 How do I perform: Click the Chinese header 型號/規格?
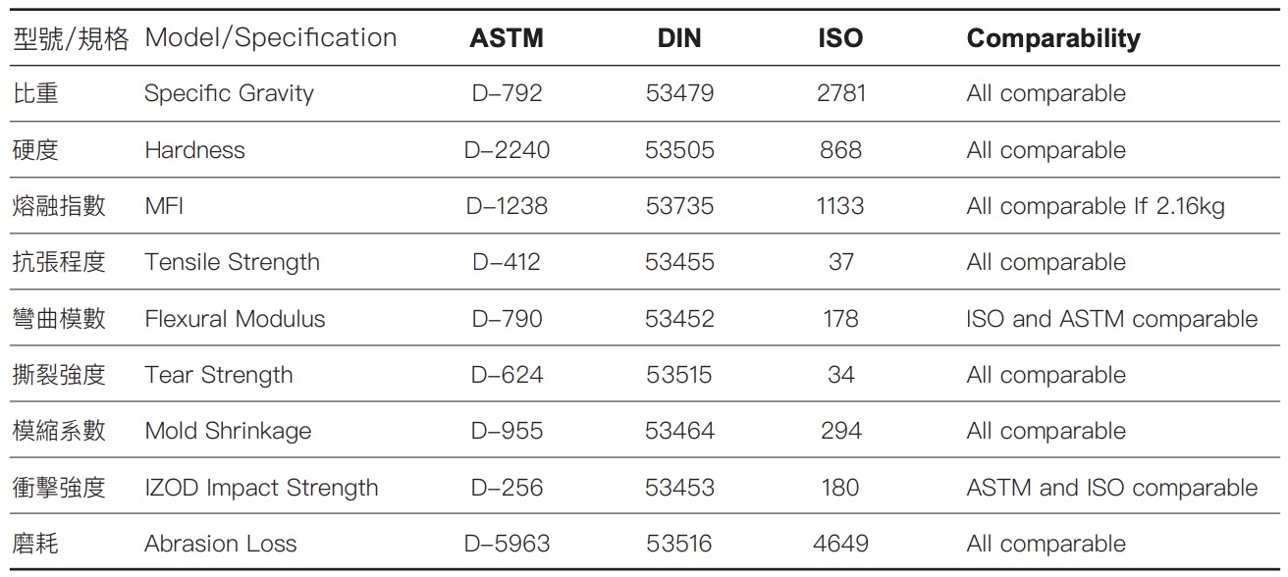pos(71,39)
